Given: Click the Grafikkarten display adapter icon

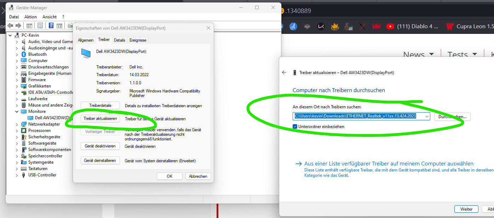Looking at the screenshot, I should click(24, 86).
